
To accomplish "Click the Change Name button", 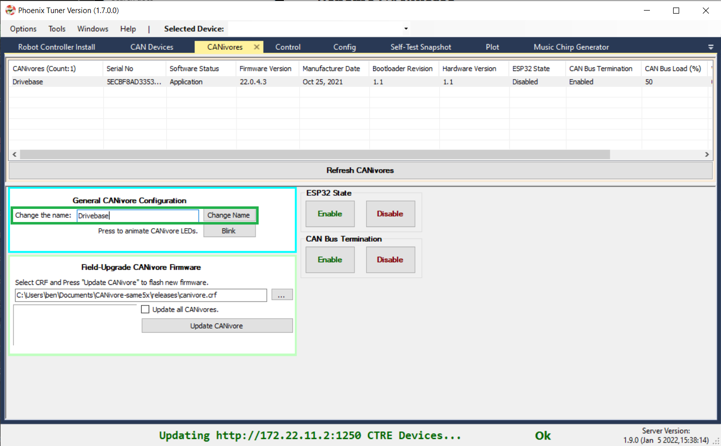I will point(229,215).
